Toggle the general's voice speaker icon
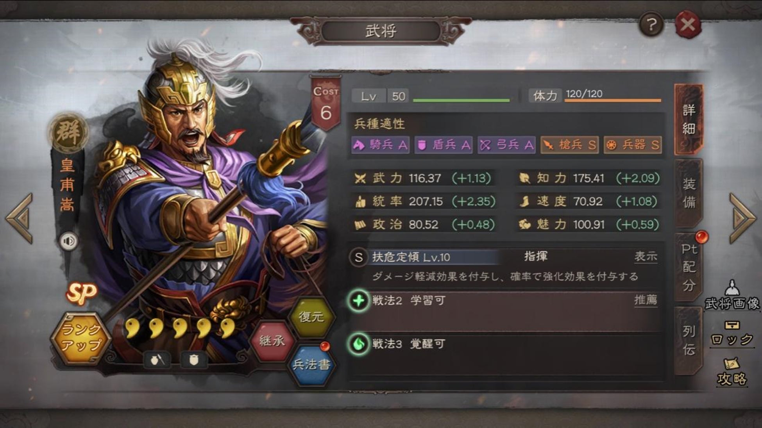The image size is (762, 428). click(69, 241)
